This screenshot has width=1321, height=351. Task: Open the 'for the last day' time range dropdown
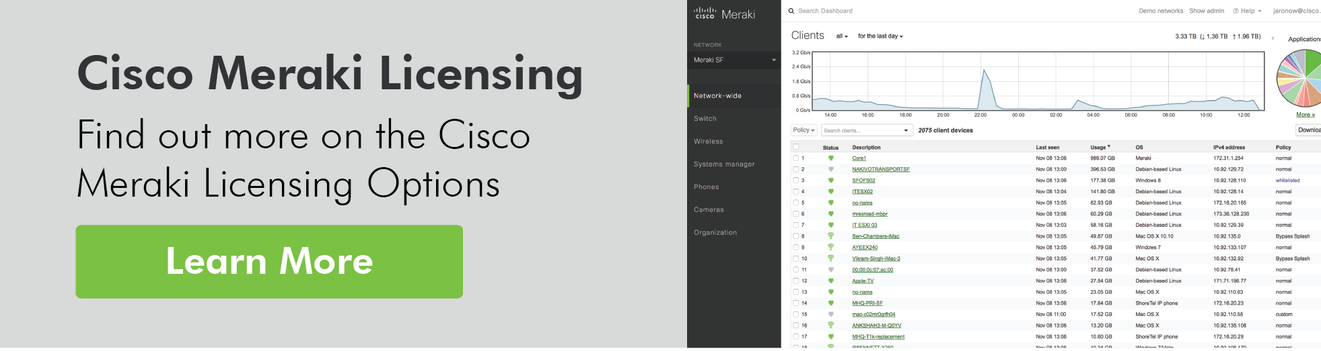[880, 36]
